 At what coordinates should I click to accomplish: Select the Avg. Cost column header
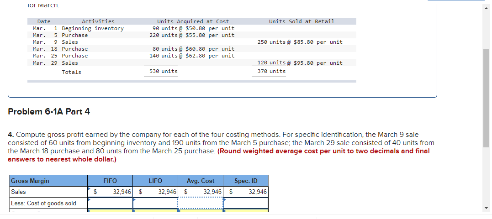tap(201, 181)
